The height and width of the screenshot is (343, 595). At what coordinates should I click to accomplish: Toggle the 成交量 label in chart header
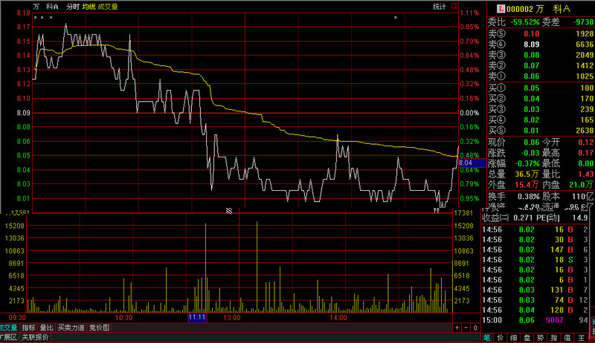108,7
